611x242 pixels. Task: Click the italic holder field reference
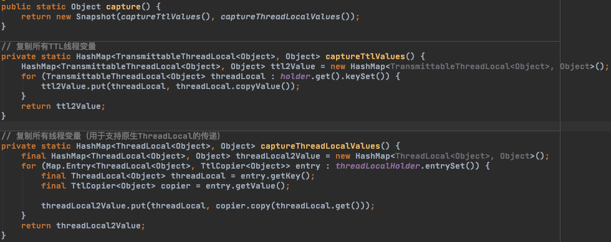point(296,77)
